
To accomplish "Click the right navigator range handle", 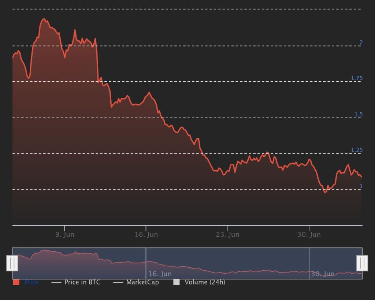I will pyautogui.click(x=362, y=263).
